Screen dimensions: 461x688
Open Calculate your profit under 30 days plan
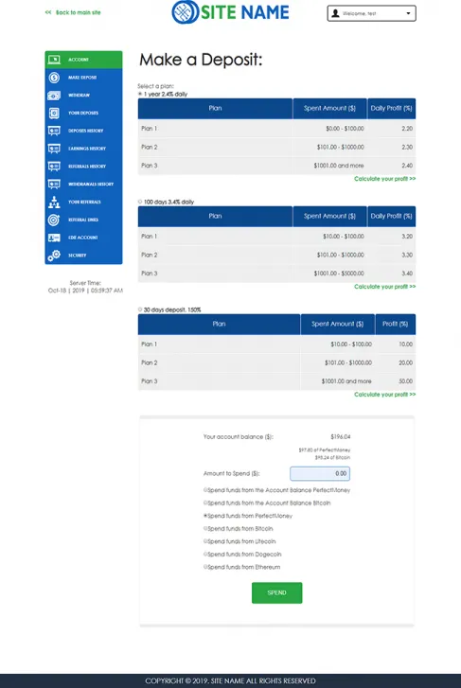(x=384, y=395)
